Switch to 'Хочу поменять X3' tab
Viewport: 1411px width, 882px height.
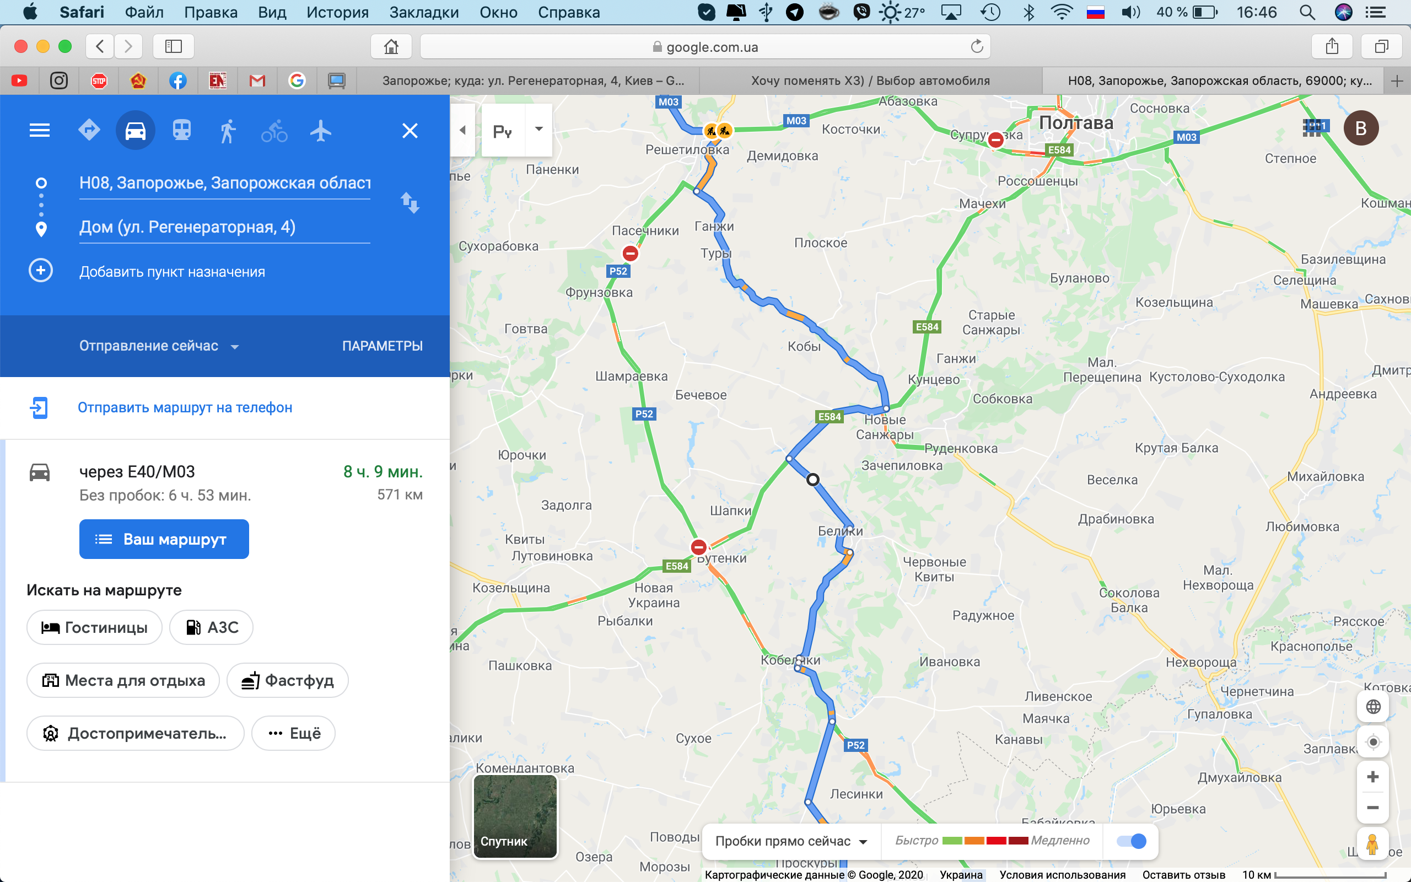click(870, 80)
